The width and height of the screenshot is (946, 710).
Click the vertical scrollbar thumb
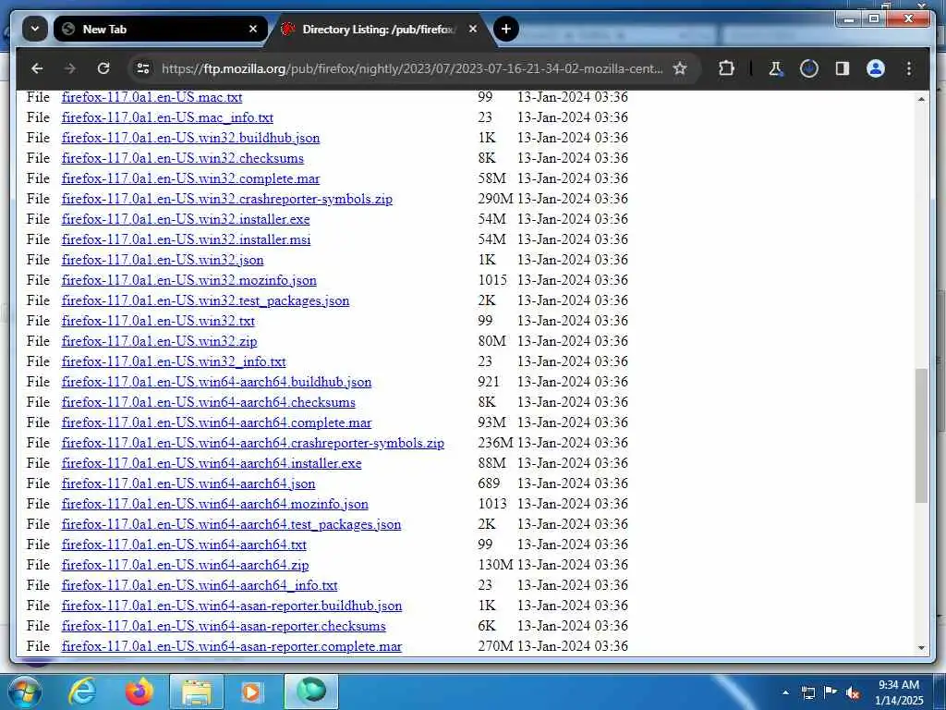click(x=921, y=435)
